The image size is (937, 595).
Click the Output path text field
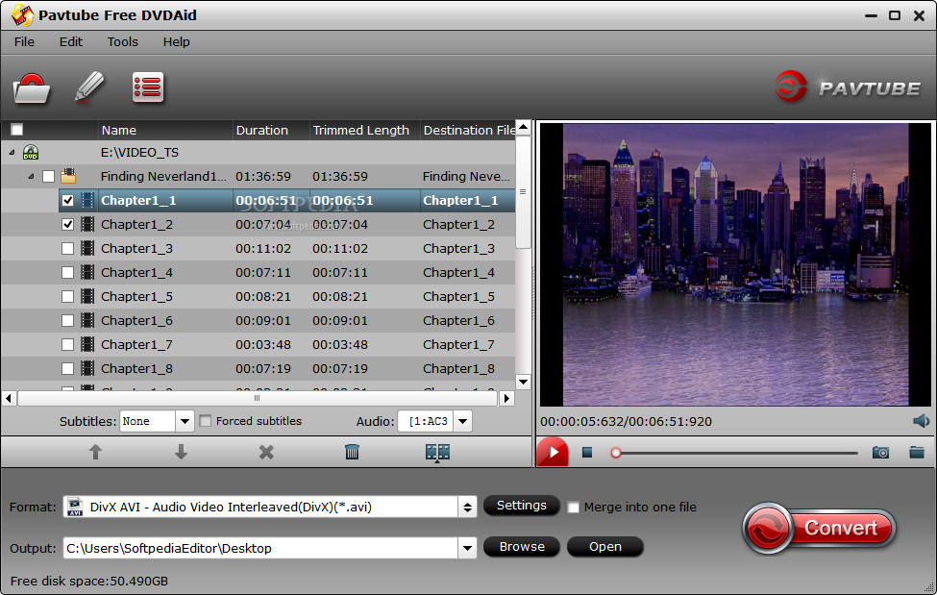[x=260, y=548]
